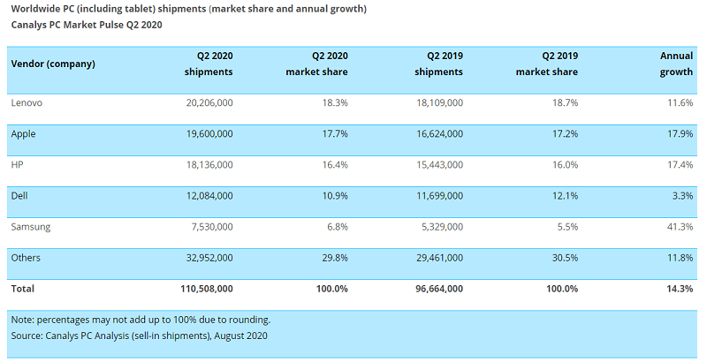Select Lenovo's Q2 2020 share 18.3%
The image size is (707, 362).
(x=335, y=102)
